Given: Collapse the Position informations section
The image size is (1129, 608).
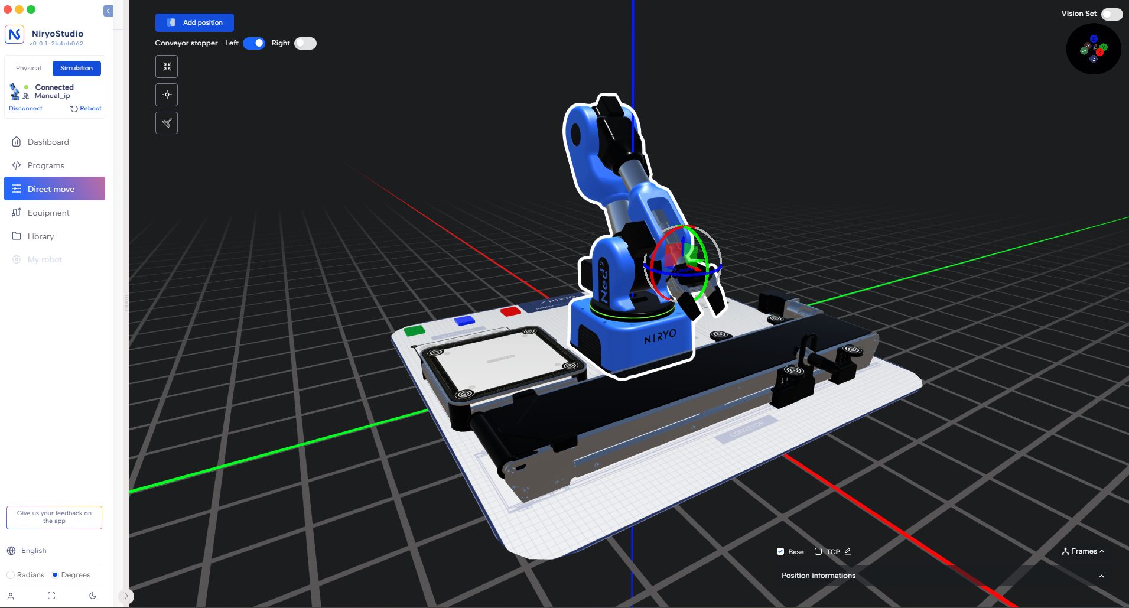Looking at the screenshot, I should pyautogui.click(x=1101, y=575).
